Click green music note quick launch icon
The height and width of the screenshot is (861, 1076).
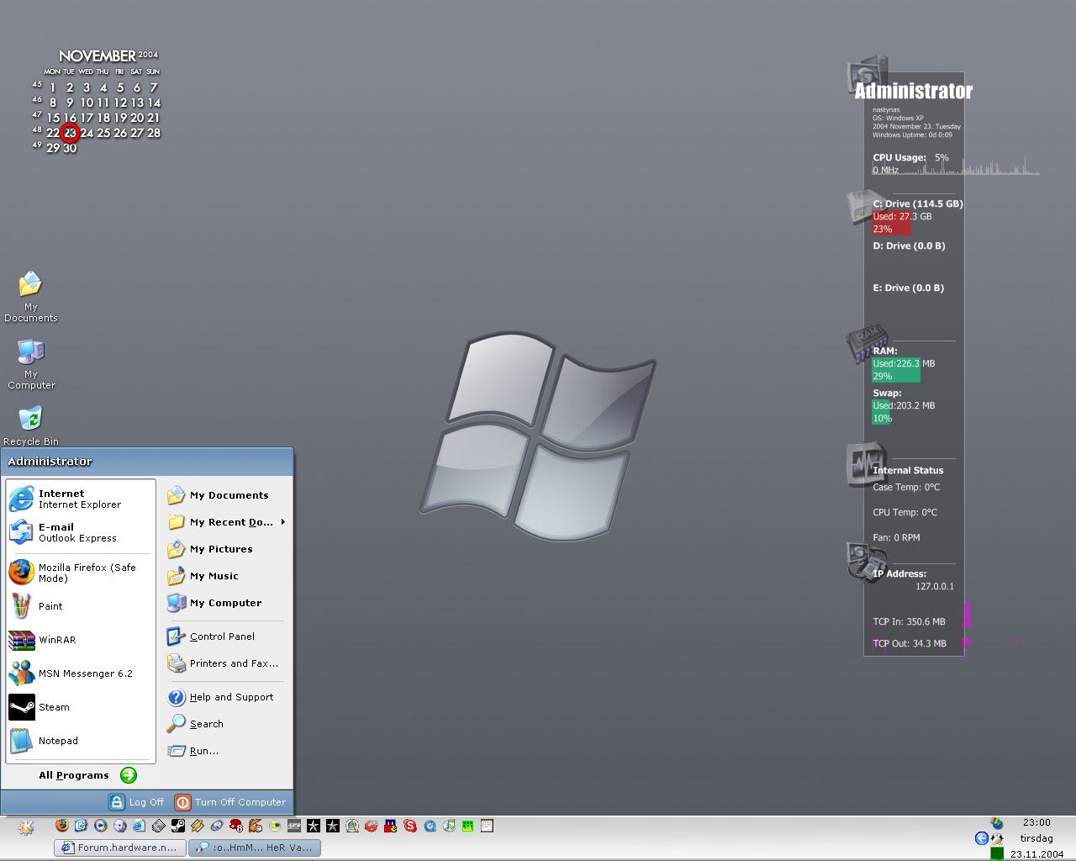pyautogui.click(x=449, y=826)
